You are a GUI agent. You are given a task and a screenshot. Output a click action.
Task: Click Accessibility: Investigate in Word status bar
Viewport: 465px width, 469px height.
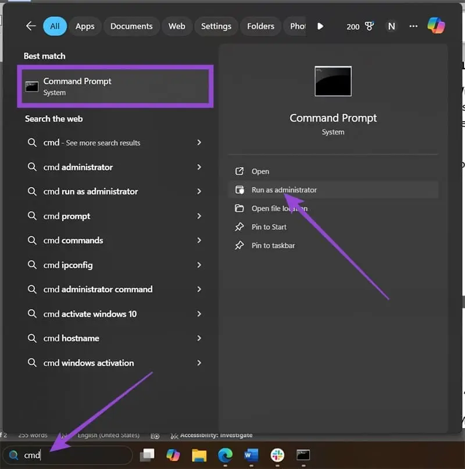[212, 435]
